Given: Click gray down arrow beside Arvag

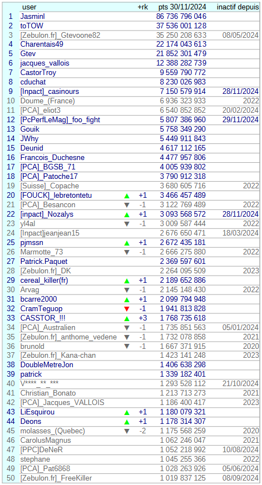Looking at the screenshot, I should point(127,290).
